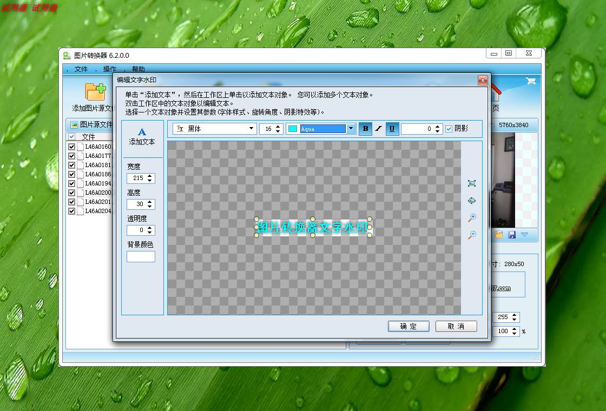
Task: Uncheck the 阴影 shadow checkbox
Action: pyautogui.click(x=449, y=129)
